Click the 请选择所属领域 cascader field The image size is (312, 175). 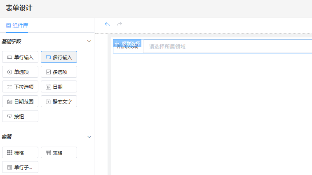[x=228, y=46]
